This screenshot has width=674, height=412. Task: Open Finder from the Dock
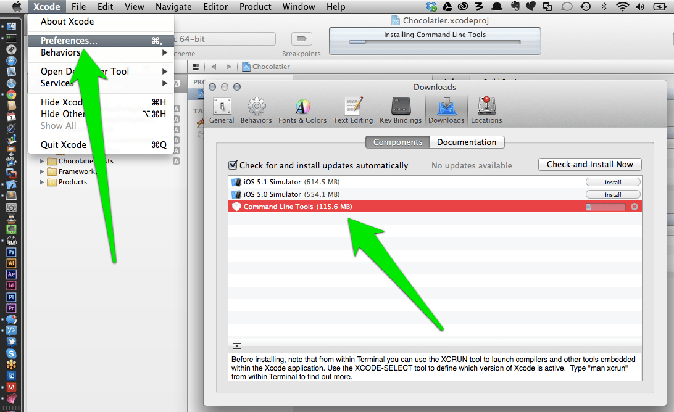click(11, 27)
